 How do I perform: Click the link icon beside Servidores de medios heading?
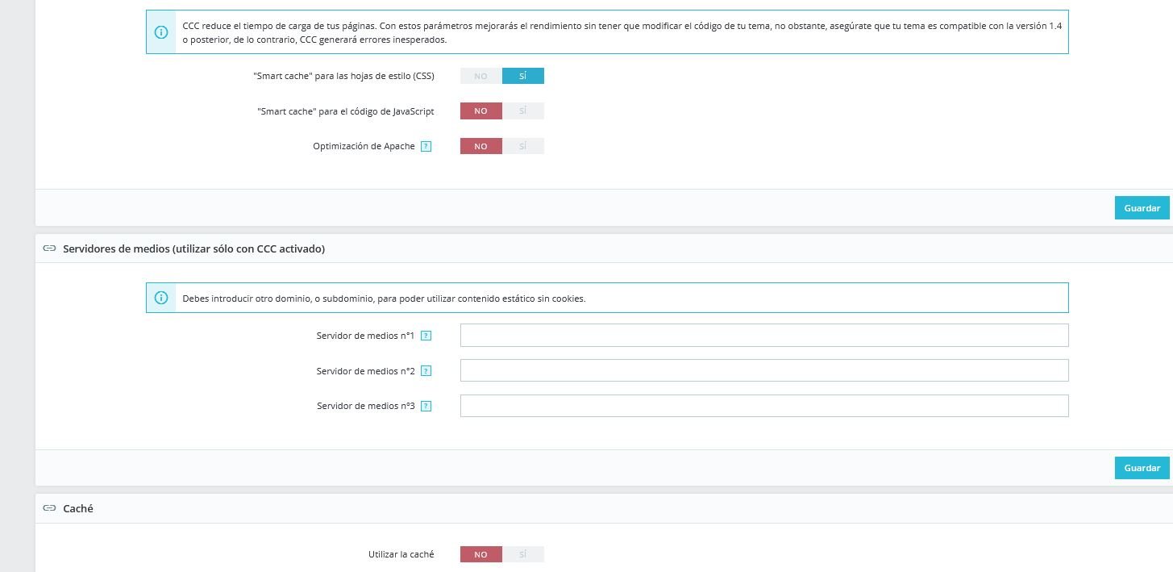pos(49,249)
